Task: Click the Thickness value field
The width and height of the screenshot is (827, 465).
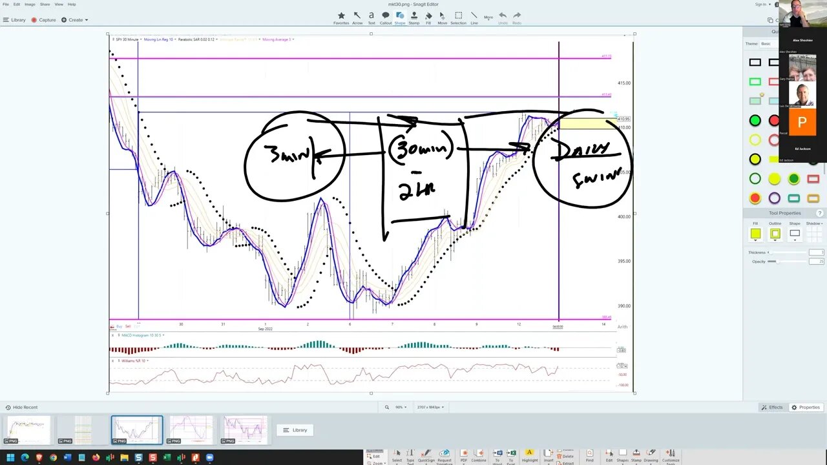Action: tap(817, 253)
